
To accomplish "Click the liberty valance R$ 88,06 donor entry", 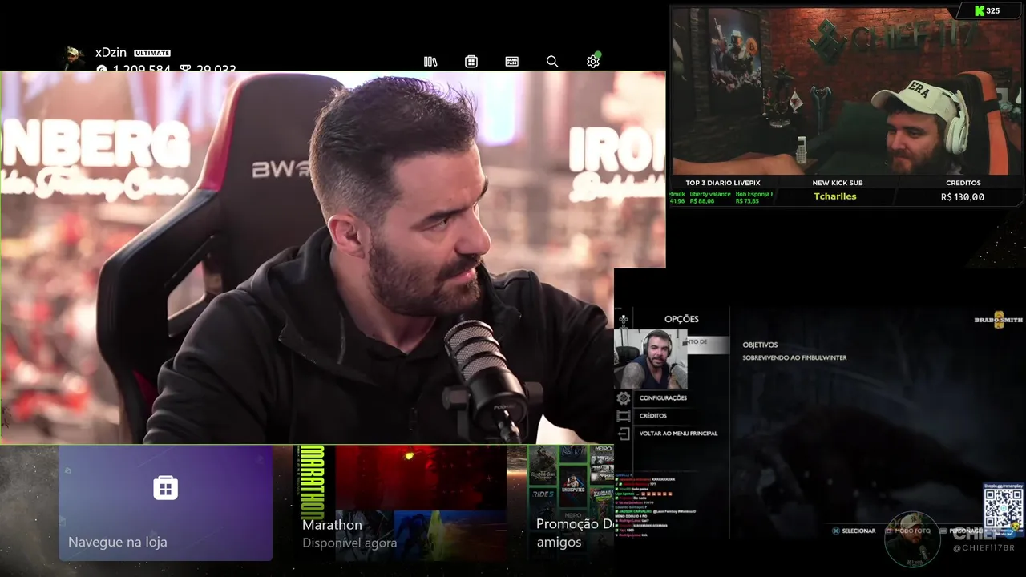I will (x=710, y=197).
